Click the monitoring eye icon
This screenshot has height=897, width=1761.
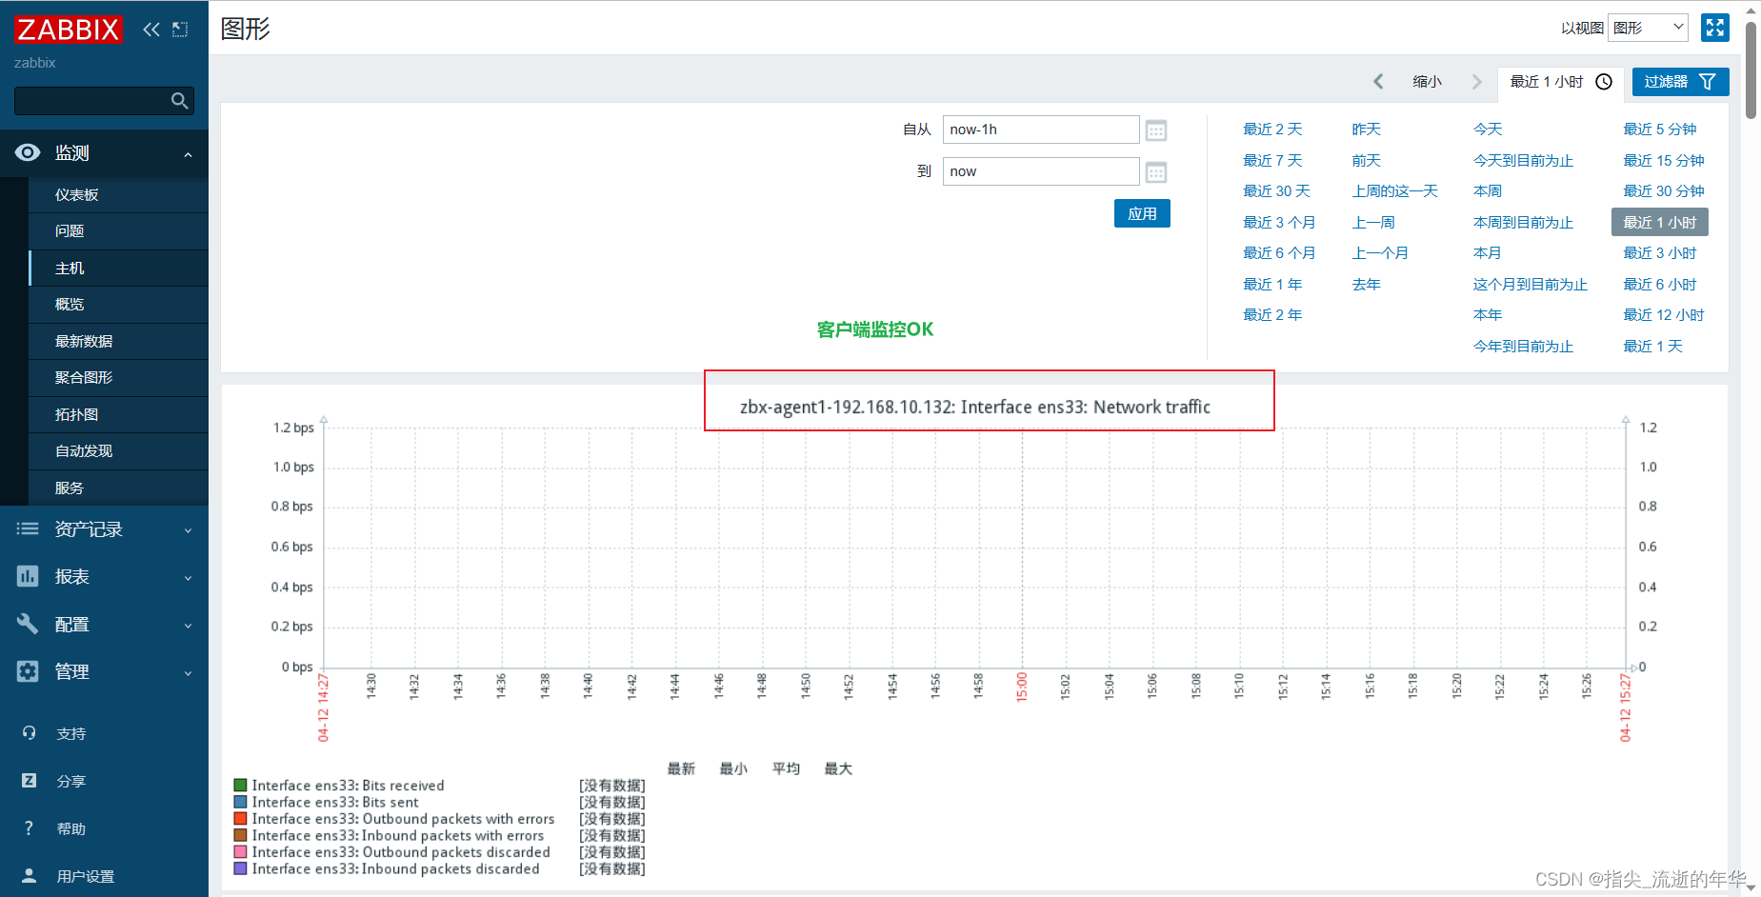[x=28, y=152]
